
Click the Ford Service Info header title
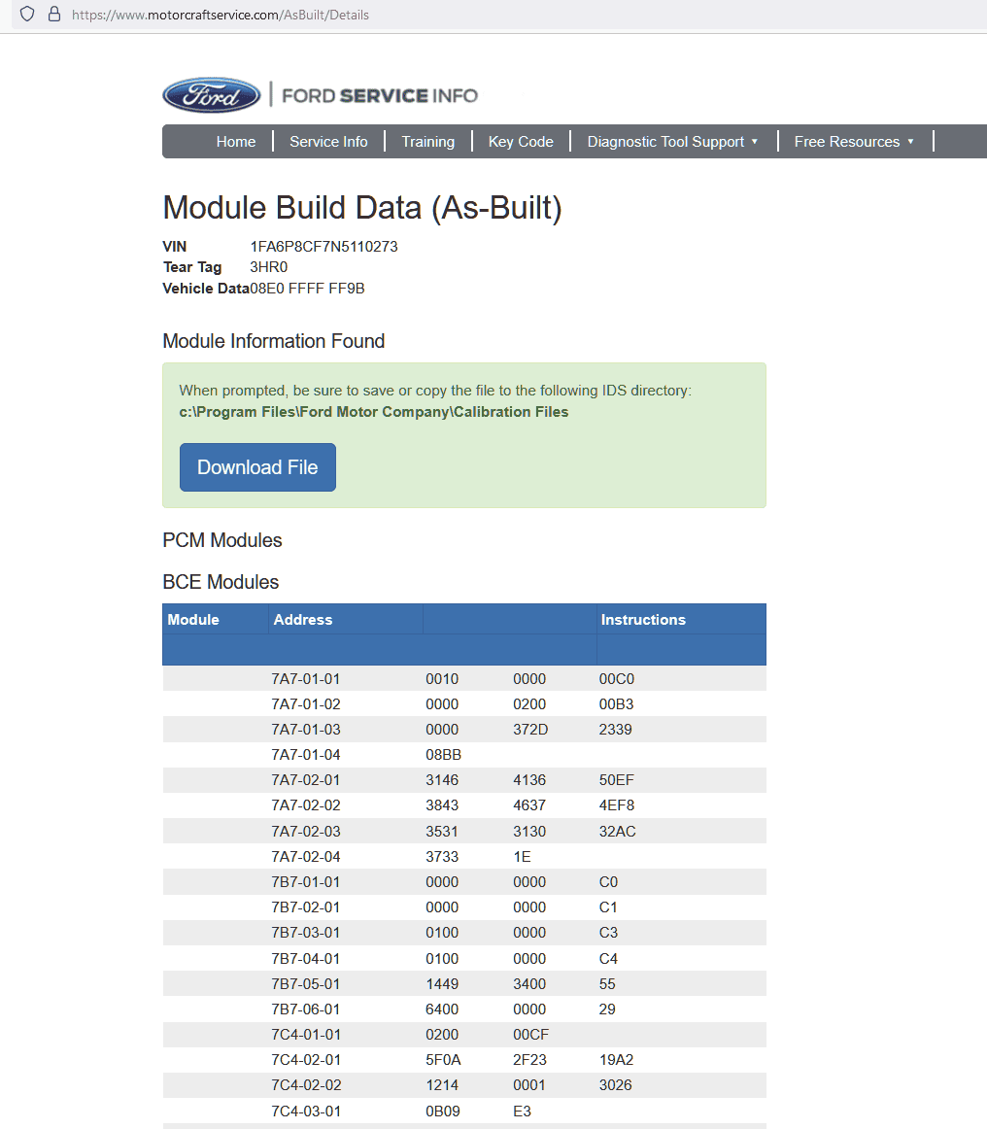[380, 96]
